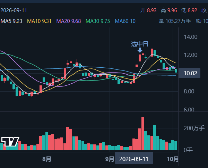The image size is (208, 168).
Task: Click the 14.00 price axis label
Action: pos(191,37)
